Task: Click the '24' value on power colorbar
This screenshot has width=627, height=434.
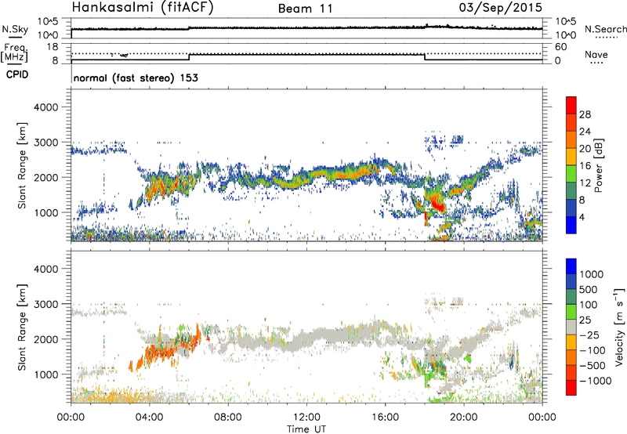Action: (x=585, y=132)
